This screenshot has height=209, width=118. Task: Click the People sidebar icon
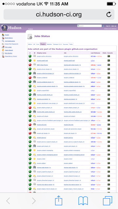point(3,35)
